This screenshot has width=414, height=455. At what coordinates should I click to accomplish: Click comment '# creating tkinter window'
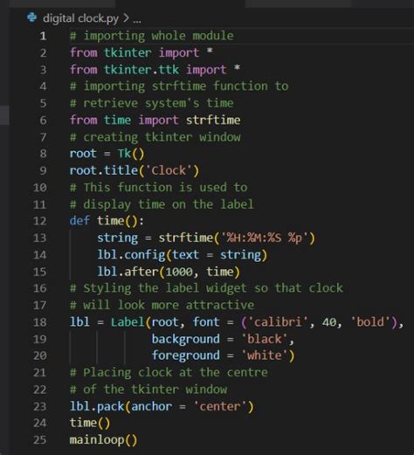pyautogui.click(x=155, y=137)
